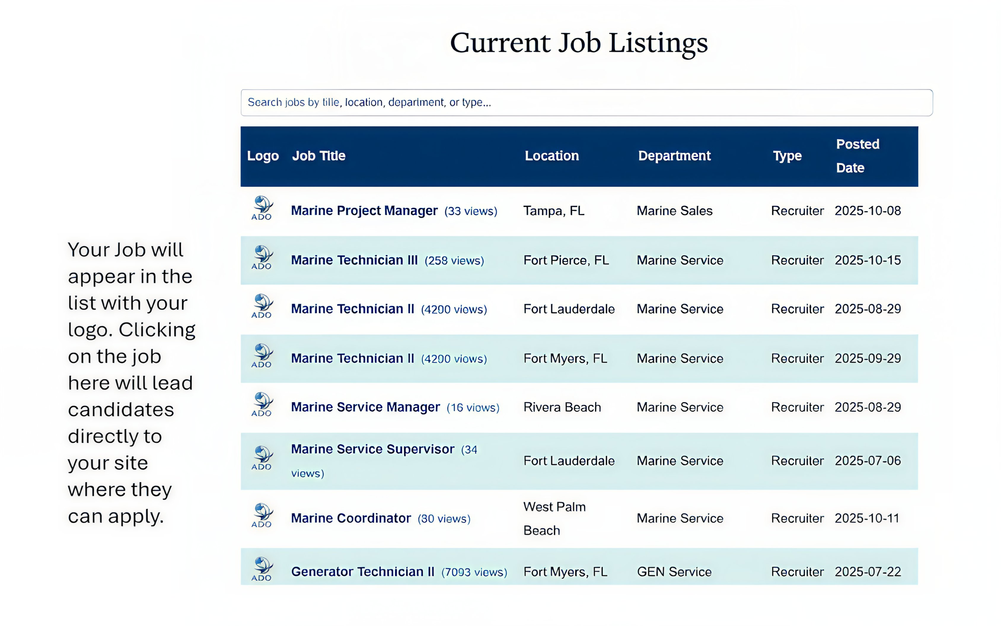The height and width of the screenshot is (626, 1001).
Task: Click ADO logo beside Marine Coordinator
Action: click(x=262, y=516)
